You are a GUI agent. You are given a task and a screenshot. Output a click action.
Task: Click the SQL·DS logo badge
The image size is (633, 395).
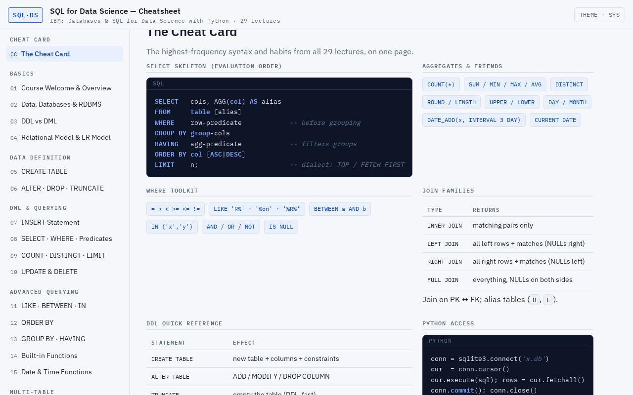25,15
